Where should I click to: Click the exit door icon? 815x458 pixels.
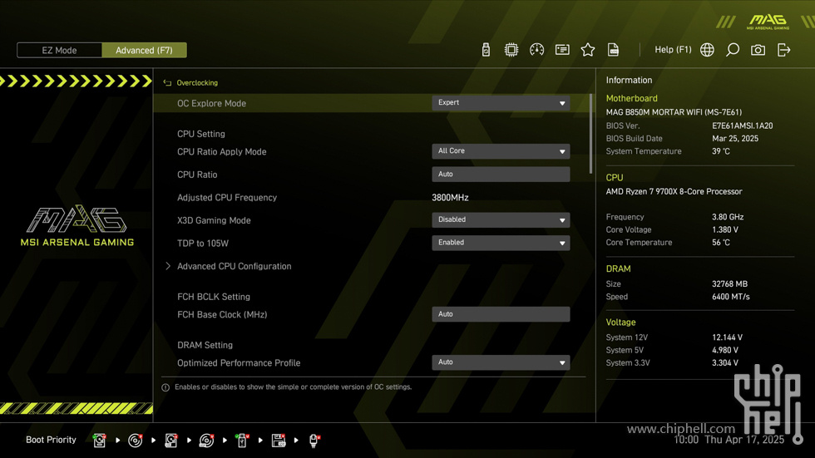(x=783, y=50)
